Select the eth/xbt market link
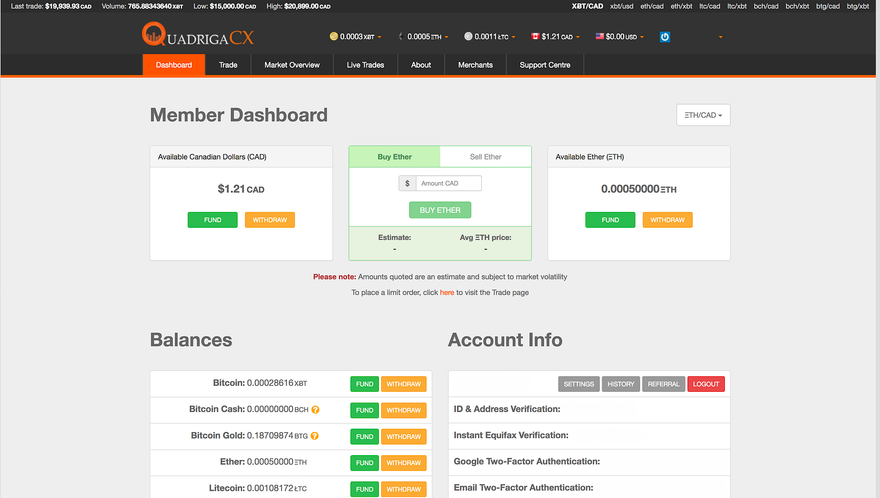The height and width of the screenshot is (498, 880). 681,6
